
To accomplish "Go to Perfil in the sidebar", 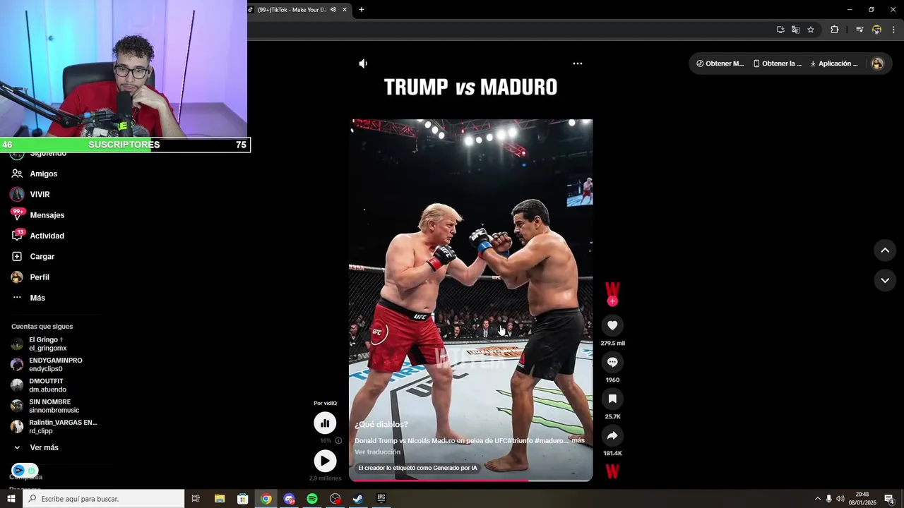I will [x=39, y=277].
